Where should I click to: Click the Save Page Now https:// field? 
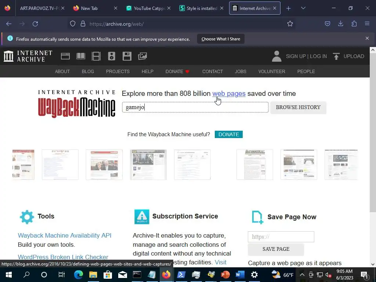(x=281, y=237)
